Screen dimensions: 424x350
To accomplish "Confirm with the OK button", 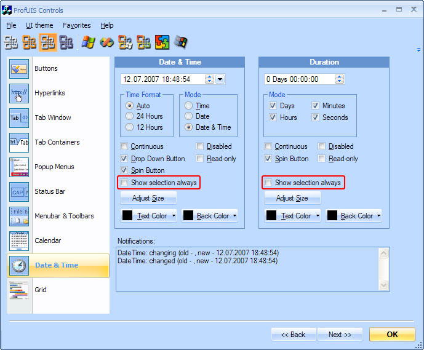I will pos(392,335).
